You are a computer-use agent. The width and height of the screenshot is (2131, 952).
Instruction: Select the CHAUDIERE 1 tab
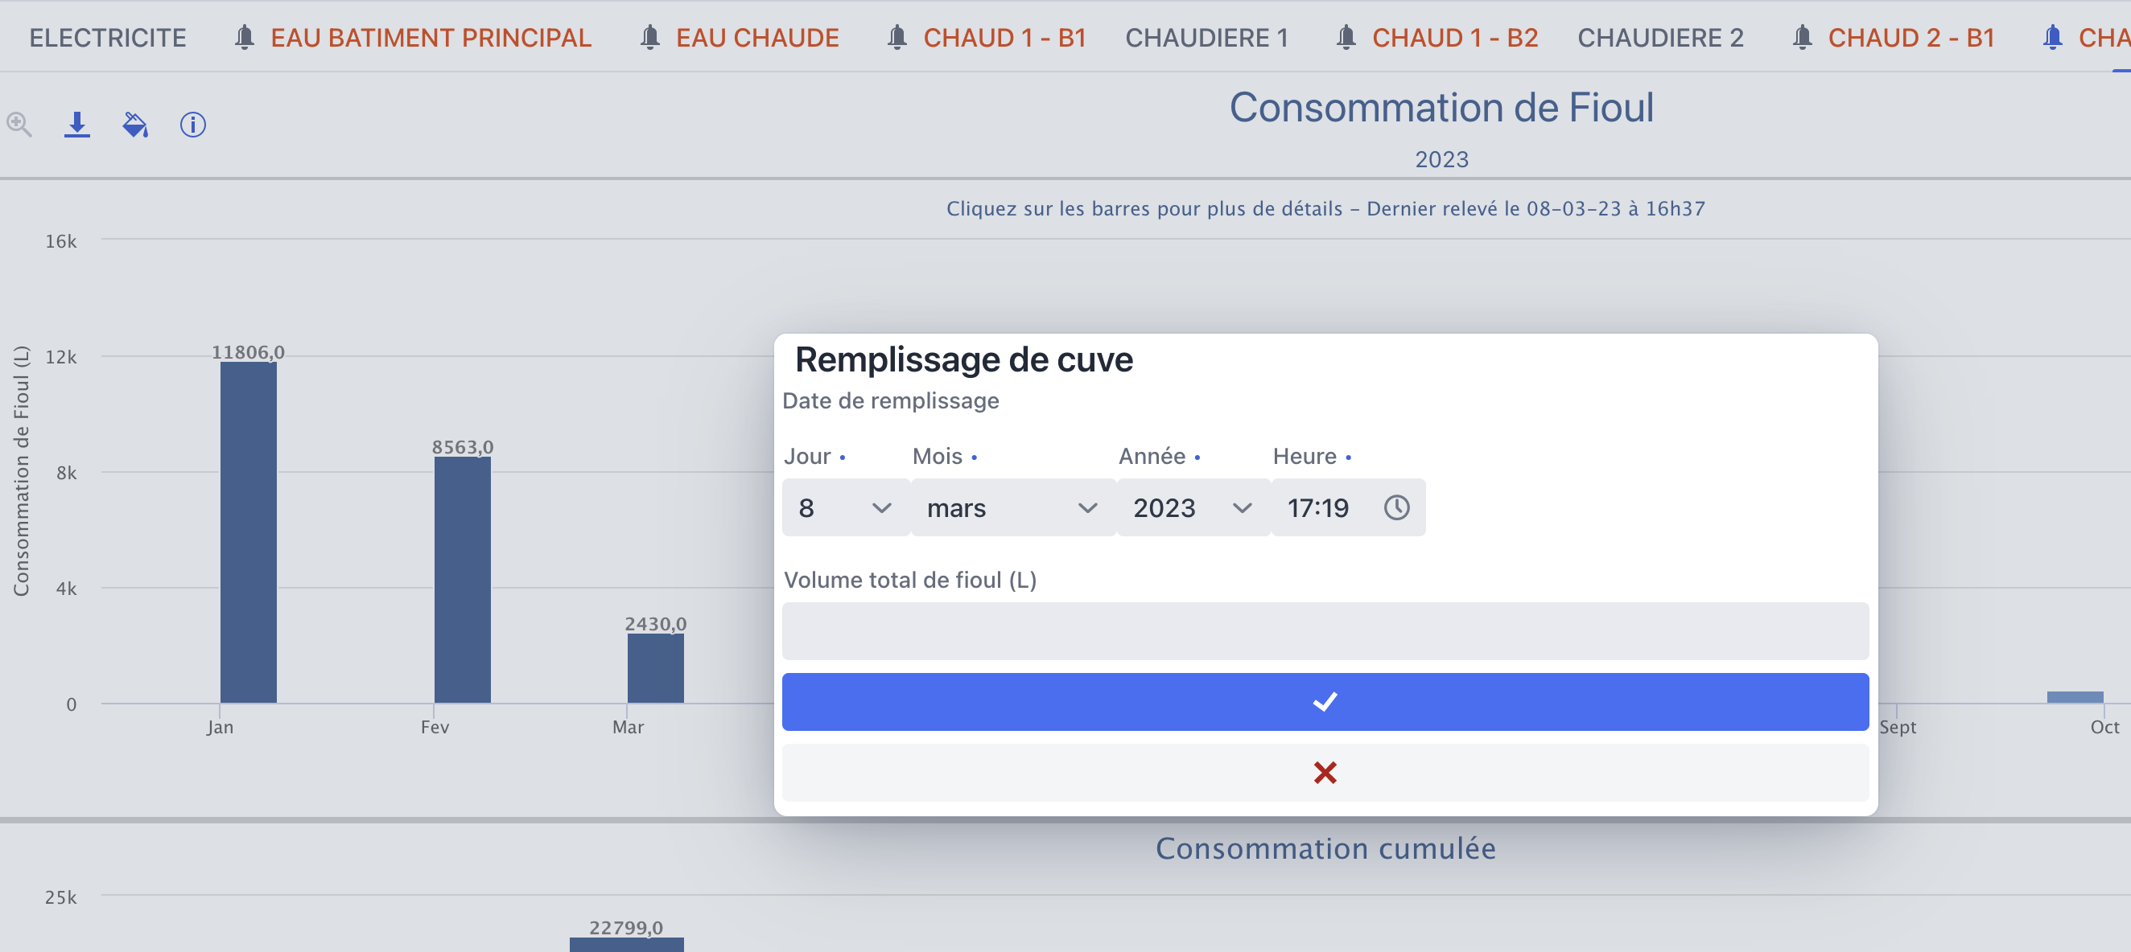[x=1207, y=38]
